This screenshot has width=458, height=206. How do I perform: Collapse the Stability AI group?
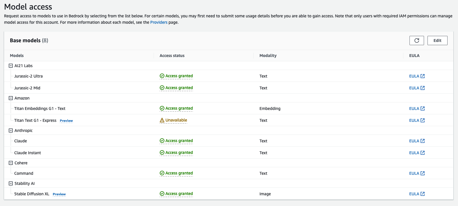11,183
